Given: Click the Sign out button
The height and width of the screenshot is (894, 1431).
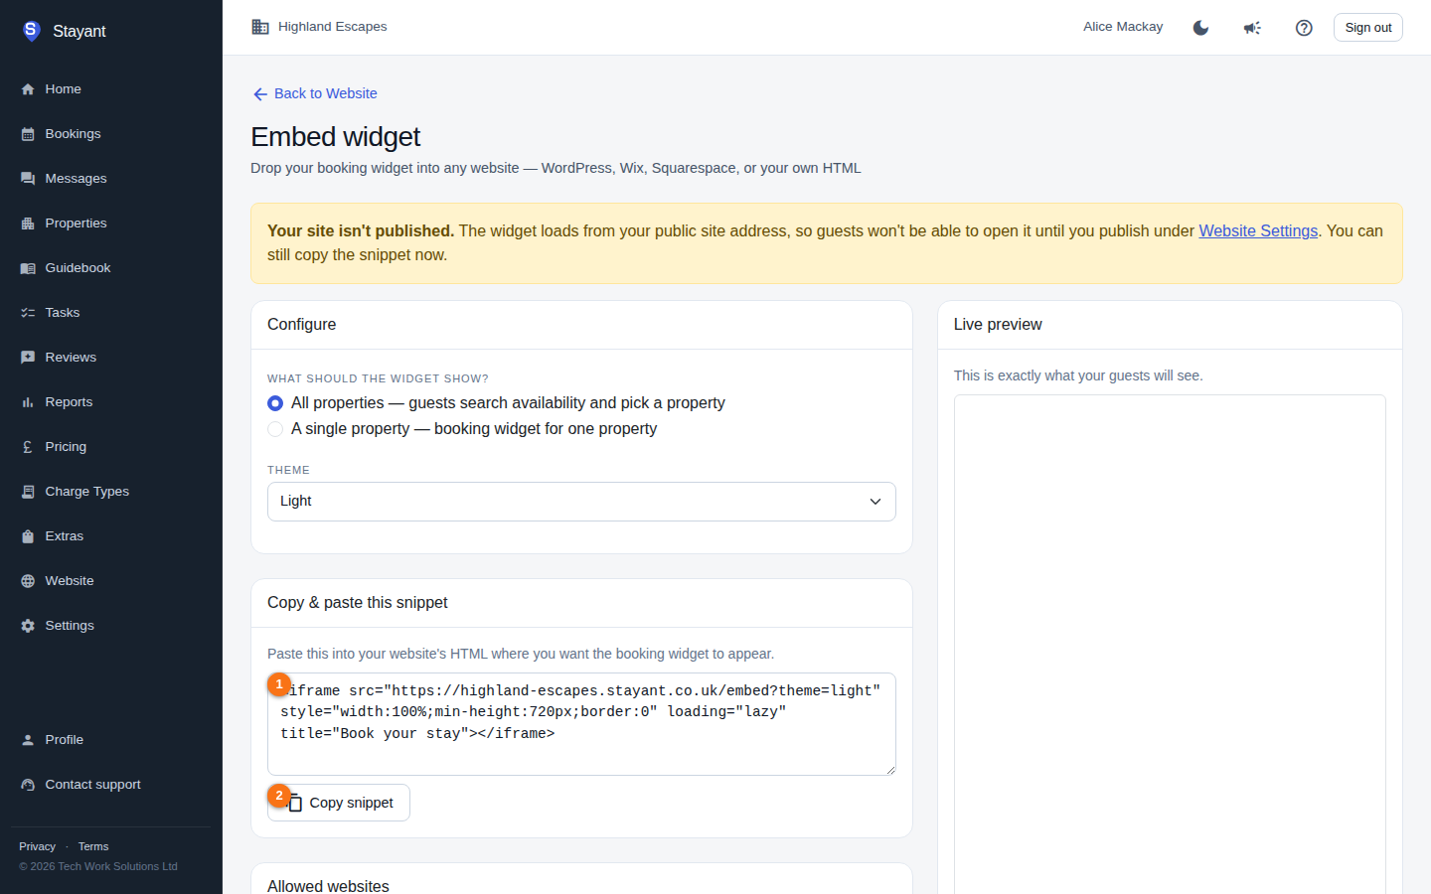Looking at the screenshot, I should (x=1368, y=28).
